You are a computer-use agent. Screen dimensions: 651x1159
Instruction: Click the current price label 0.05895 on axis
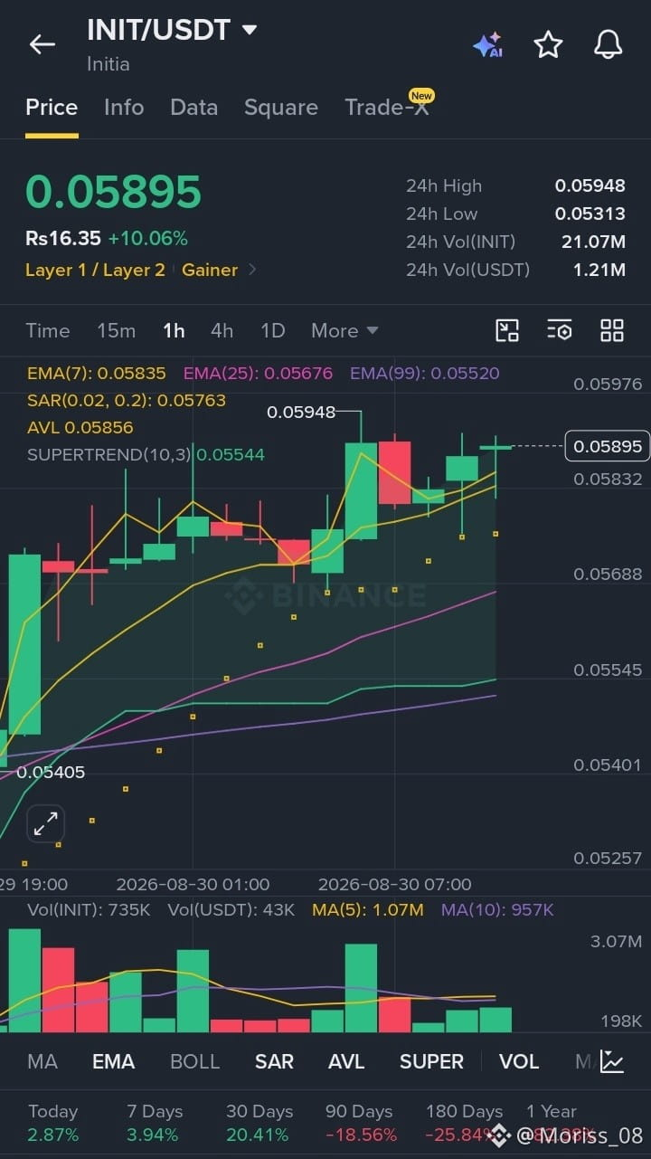click(x=607, y=446)
